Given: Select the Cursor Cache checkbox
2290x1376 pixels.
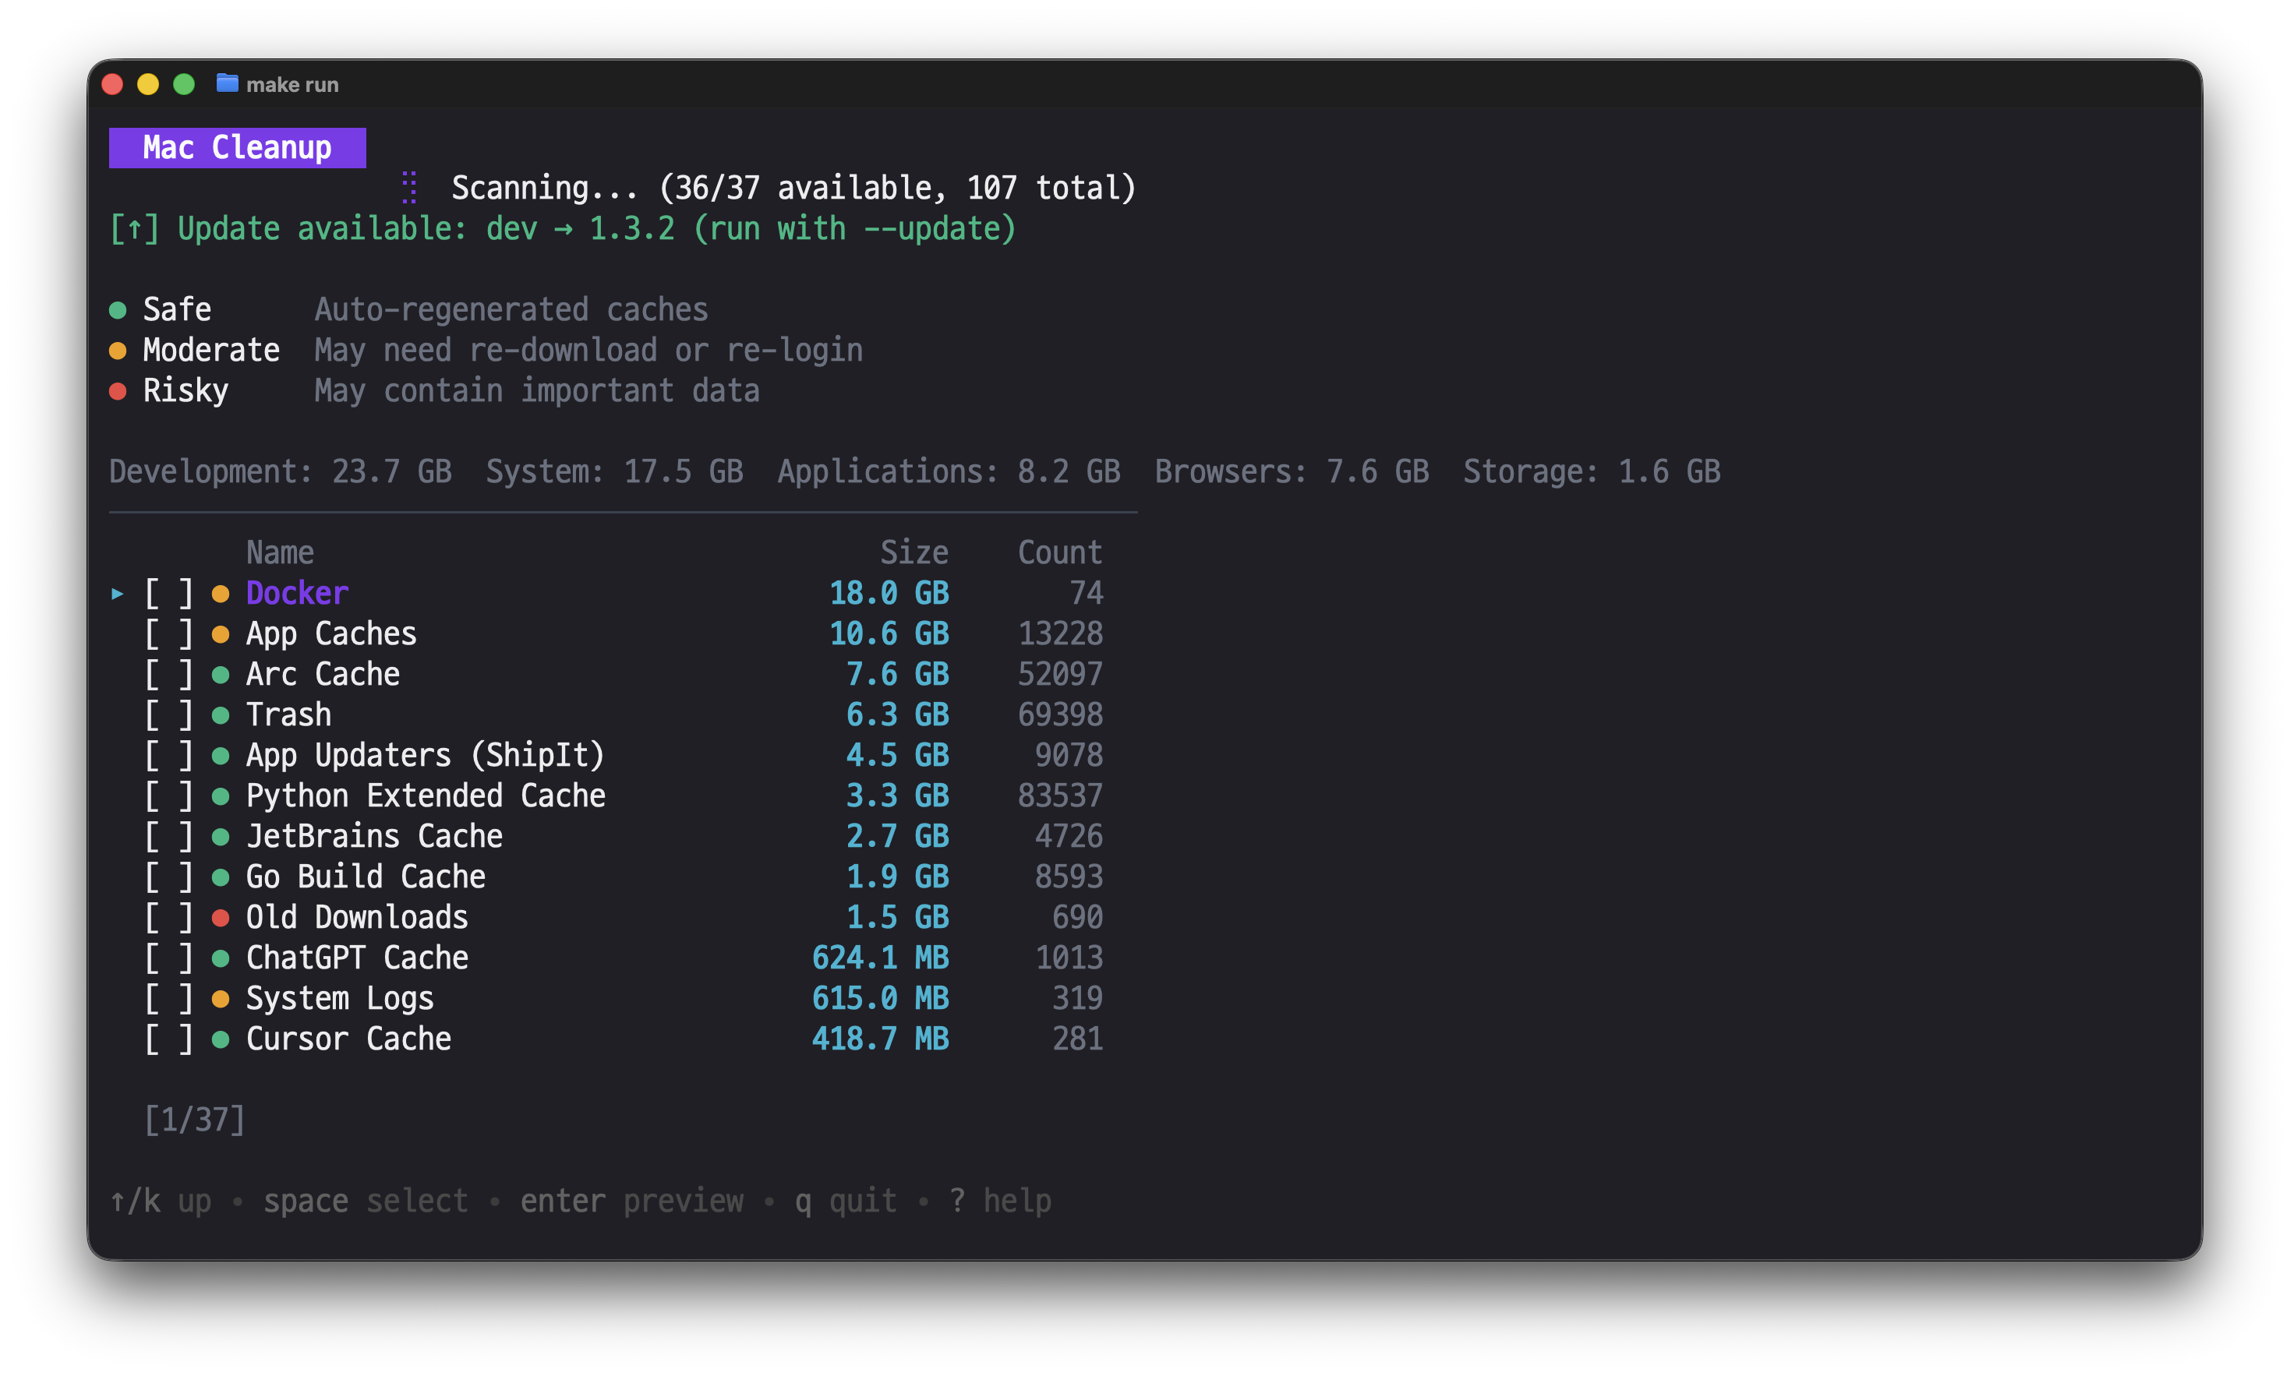Looking at the screenshot, I should click(x=168, y=1039).
